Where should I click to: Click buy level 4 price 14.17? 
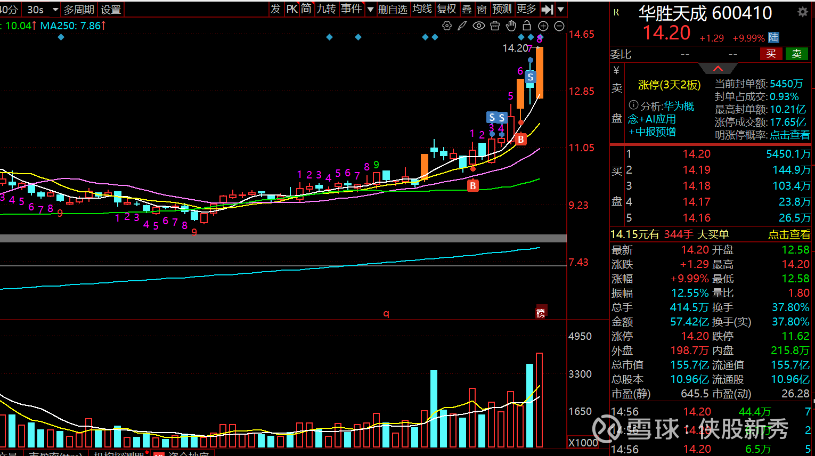point(697,202)
